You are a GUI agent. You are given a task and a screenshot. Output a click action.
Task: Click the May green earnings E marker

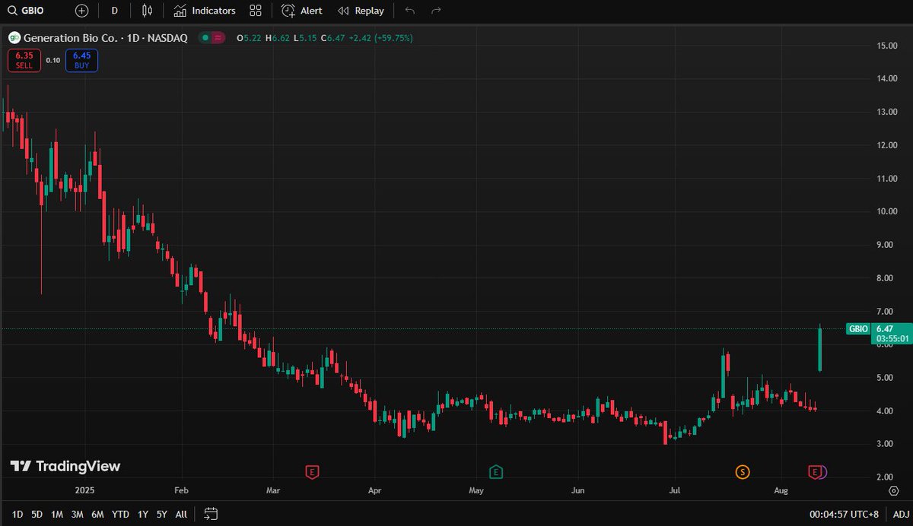tap(495, 472)
